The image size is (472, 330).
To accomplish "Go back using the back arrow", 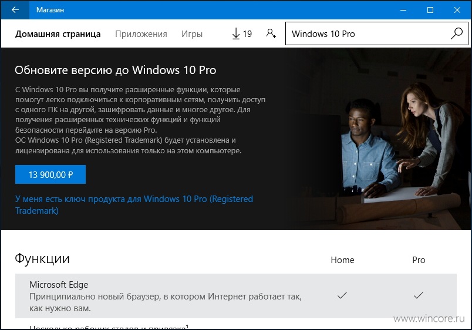I will [x=15, y=10].
